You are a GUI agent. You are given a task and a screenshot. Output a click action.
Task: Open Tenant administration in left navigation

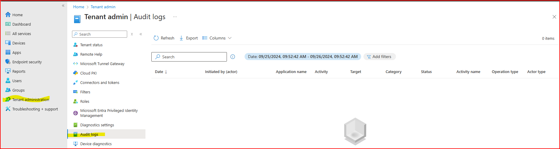point(31,100)
